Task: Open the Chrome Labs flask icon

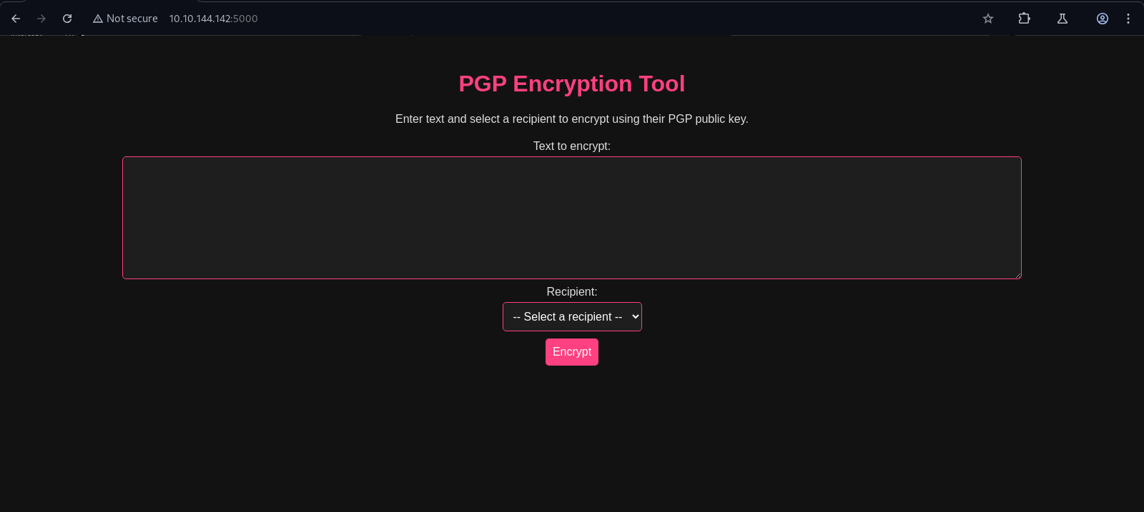Action: pyautogui.click(x=1062, y=19)
